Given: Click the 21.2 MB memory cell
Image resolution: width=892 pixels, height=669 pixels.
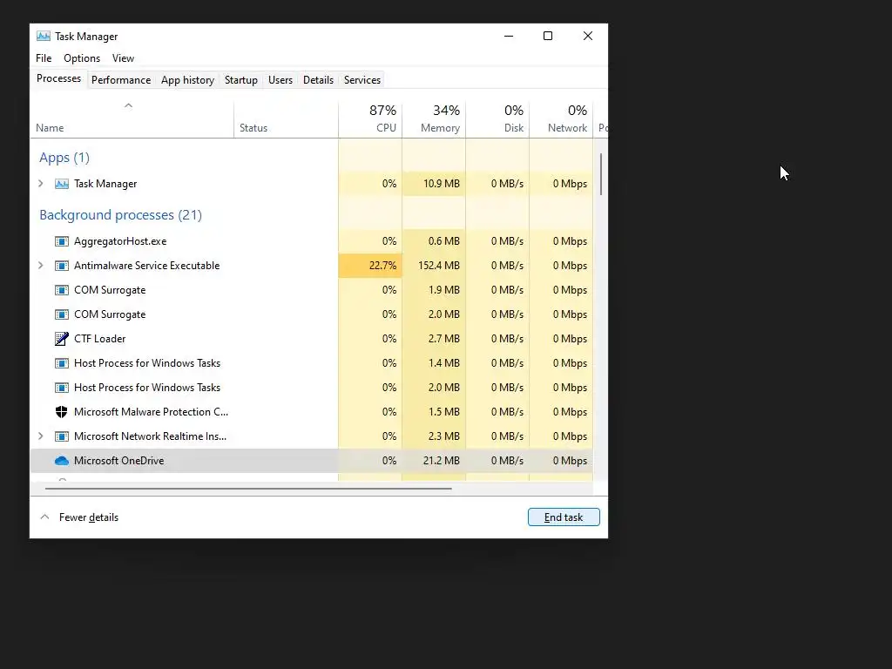Looking at the screenshot, I should (434, 461).
